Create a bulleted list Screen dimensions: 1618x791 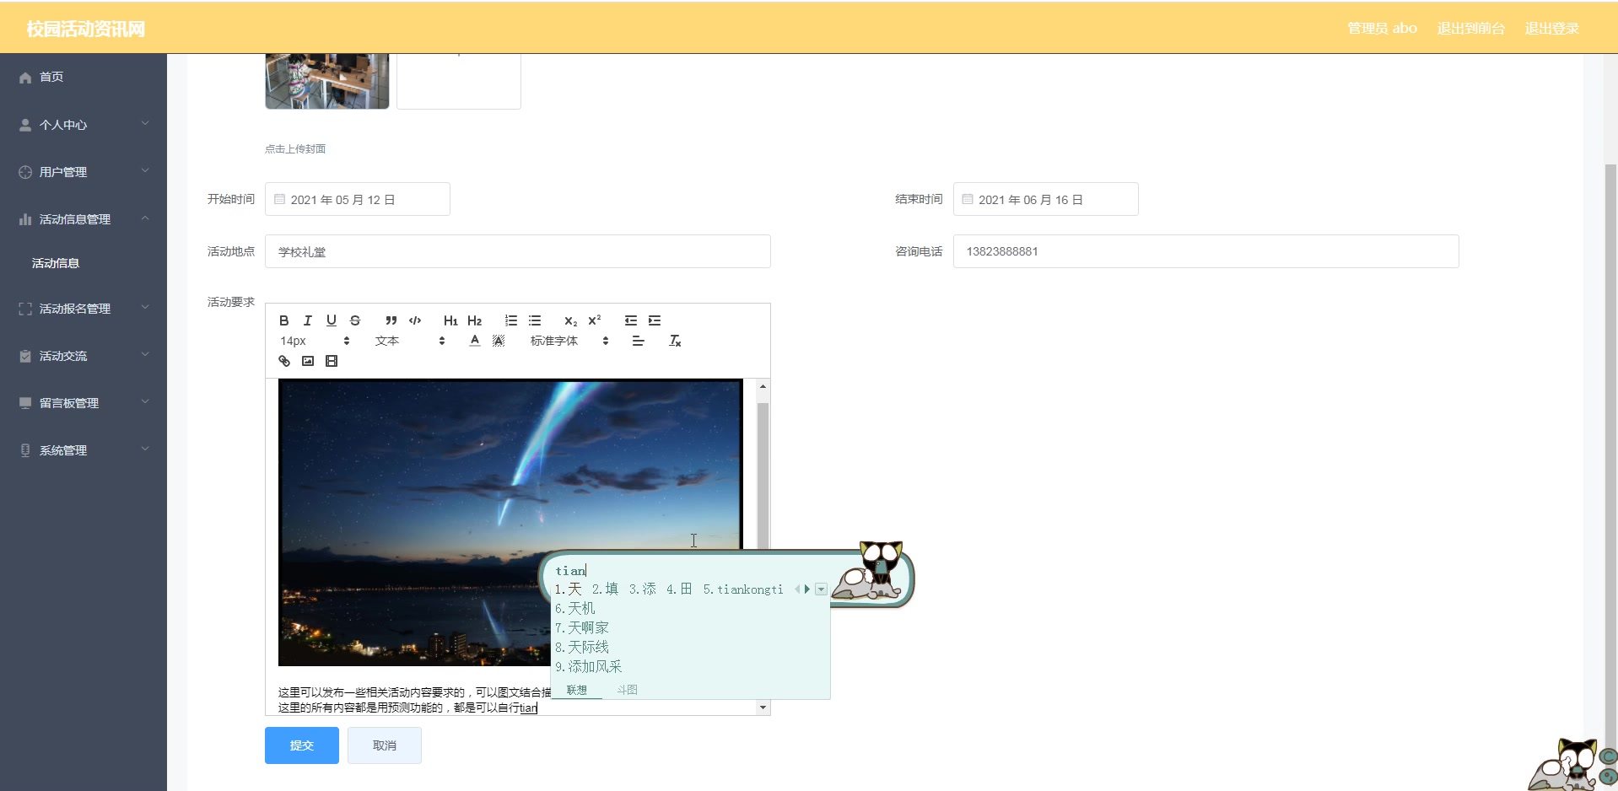535,320
